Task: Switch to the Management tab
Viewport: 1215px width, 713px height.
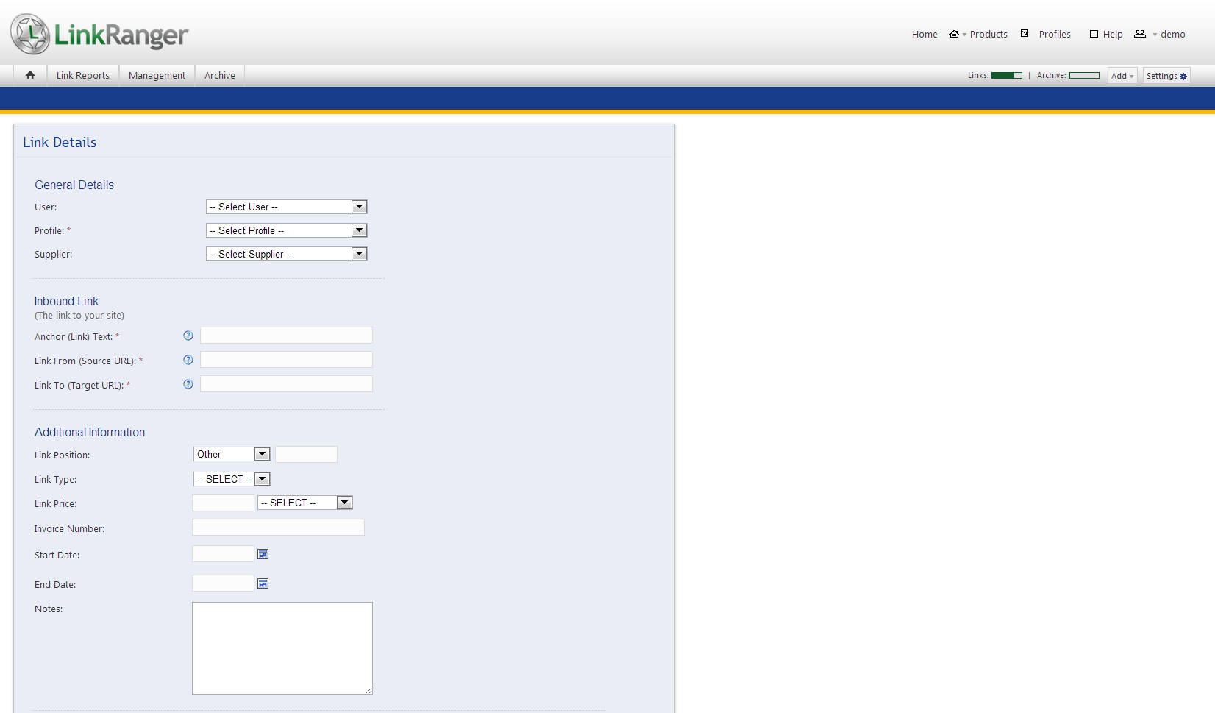Action: point(157,75)
